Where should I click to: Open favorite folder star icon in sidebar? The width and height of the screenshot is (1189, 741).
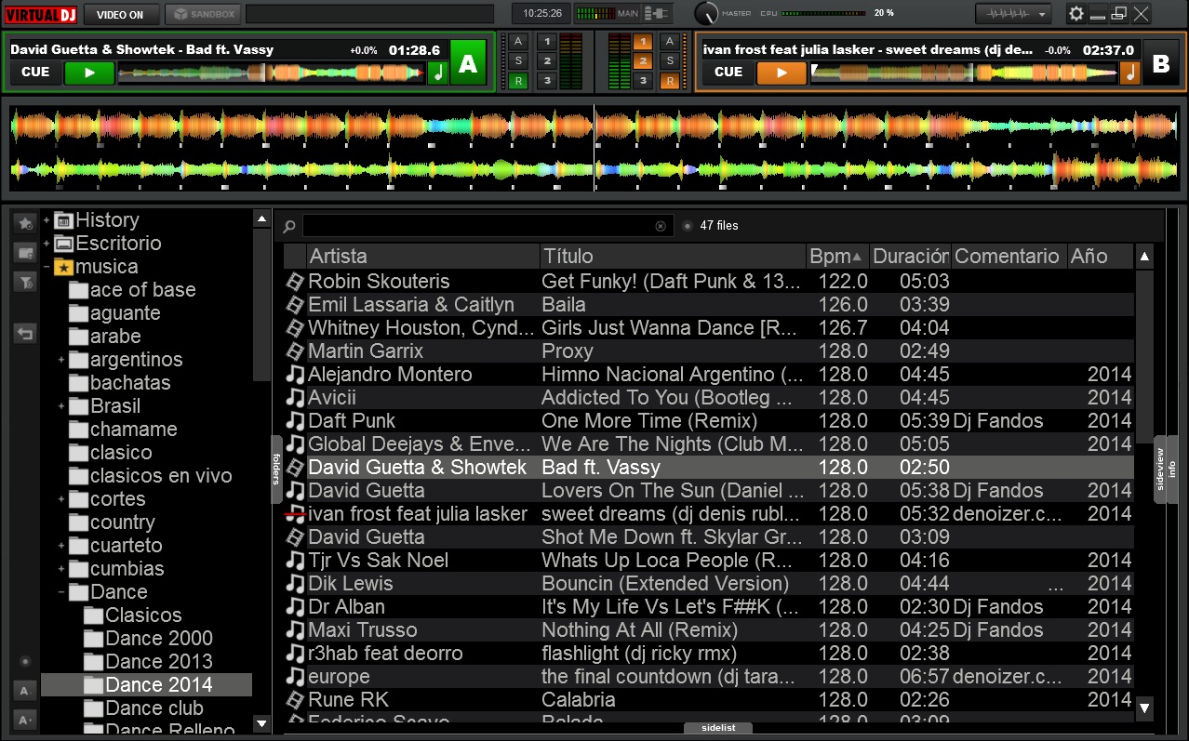(25, 223)
